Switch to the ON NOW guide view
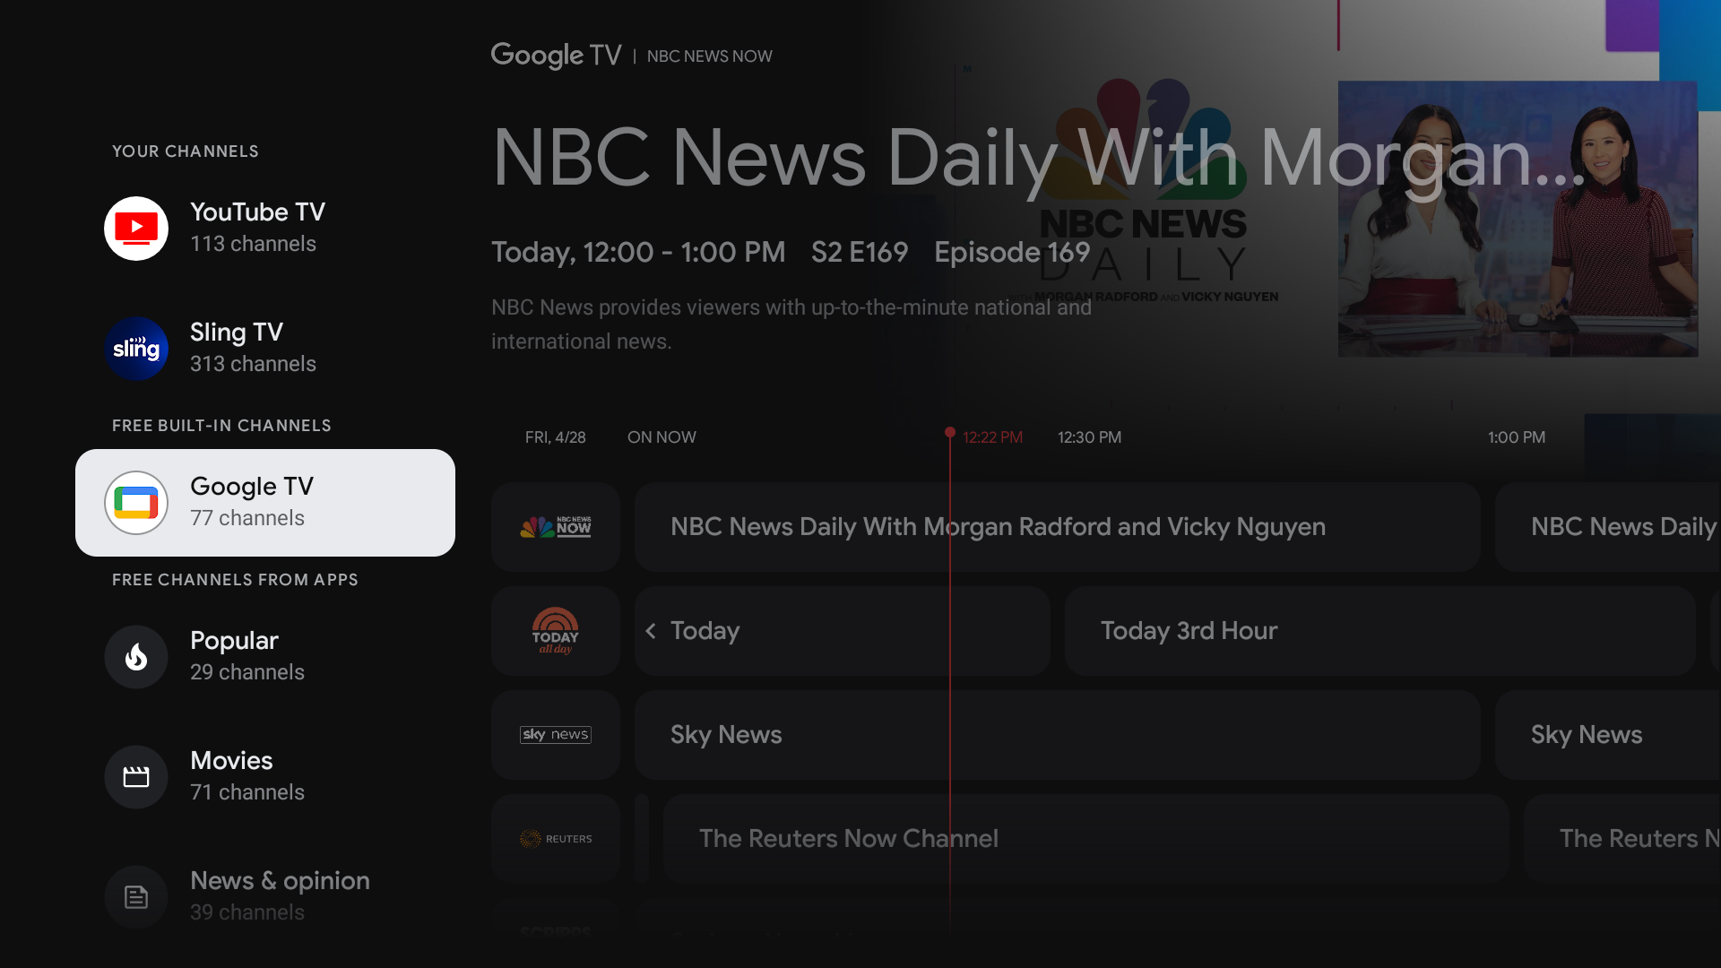1721x968 pixels. coord(662,436)
